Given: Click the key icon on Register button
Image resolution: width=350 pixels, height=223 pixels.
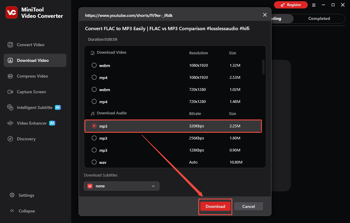Looking at the screenshot, I should [283, 5].
